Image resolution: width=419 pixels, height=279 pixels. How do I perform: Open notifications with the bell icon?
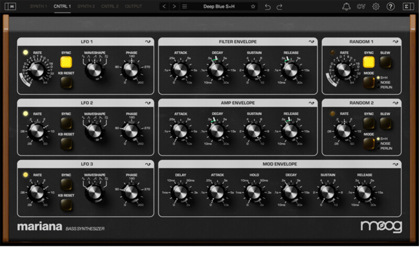pyautogui.click(x=346, y=7)
